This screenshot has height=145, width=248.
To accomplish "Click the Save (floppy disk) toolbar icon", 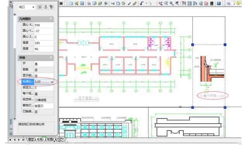I will [x=82, y=3].
